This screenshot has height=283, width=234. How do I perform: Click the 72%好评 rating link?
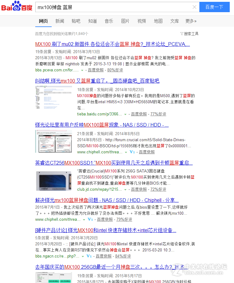[x=158, y=189]
